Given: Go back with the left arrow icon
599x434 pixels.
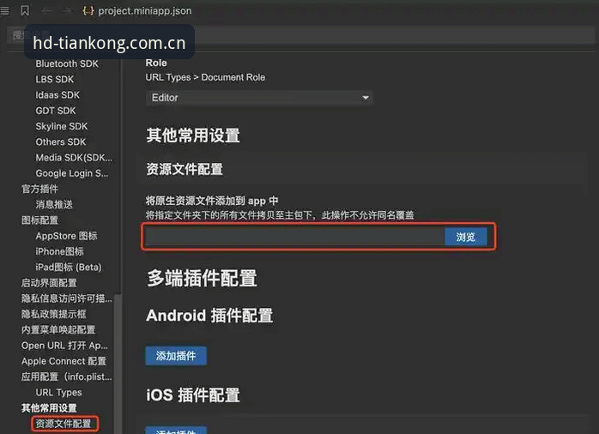Looking at the screenshot, I should point(46,10).
